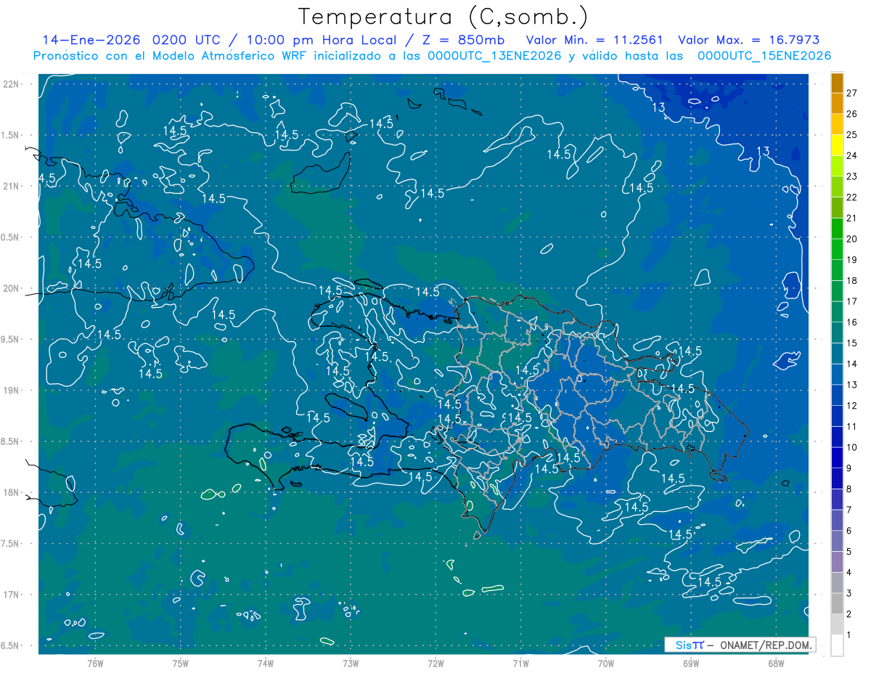Viewport: 871px width, 673px height.
Task: Click the "76W" longitude label
Action: click(95, 663)
